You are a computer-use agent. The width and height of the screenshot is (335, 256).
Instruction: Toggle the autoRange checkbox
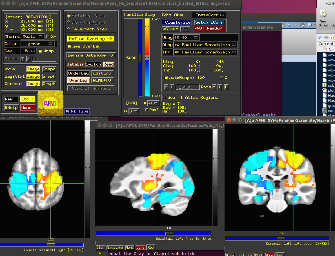[x=166, y=78]
